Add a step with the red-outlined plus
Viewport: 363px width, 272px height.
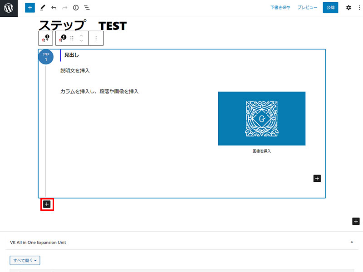tap(47, 204)
